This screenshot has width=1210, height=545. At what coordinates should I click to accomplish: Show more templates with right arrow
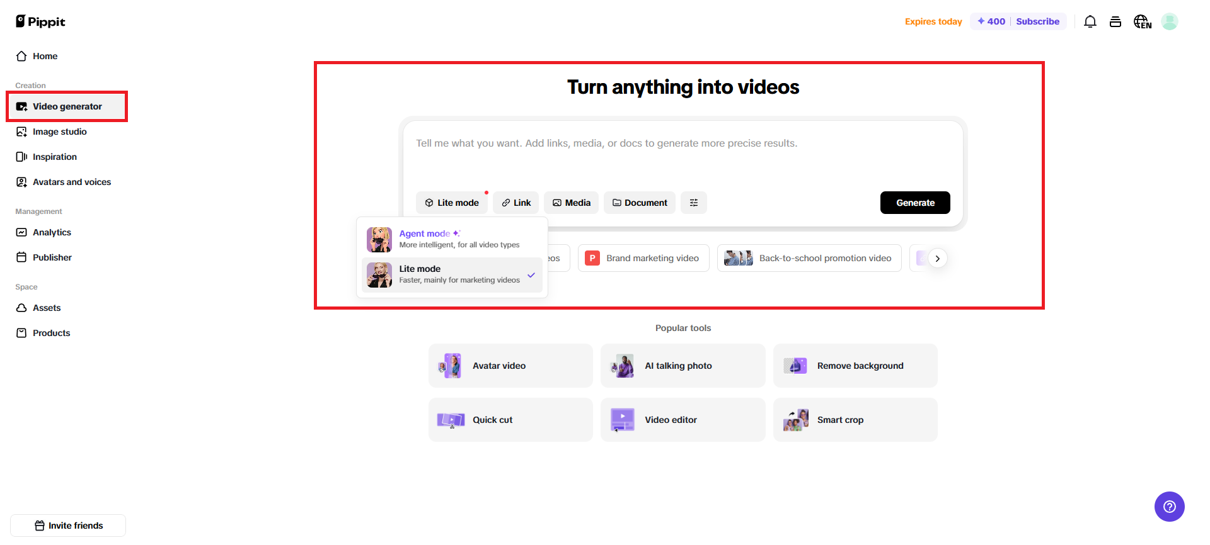tap(938, 259)
